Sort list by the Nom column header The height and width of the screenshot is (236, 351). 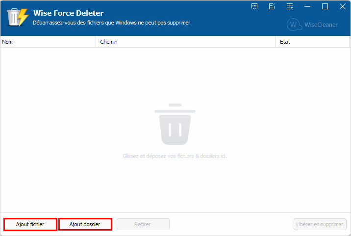coord(48,42)
